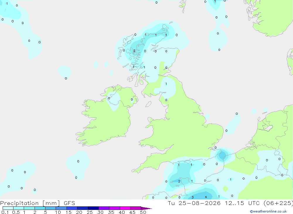
Task: Pick the 15 to 20 mm legend swatch
Action: point(72,208)
